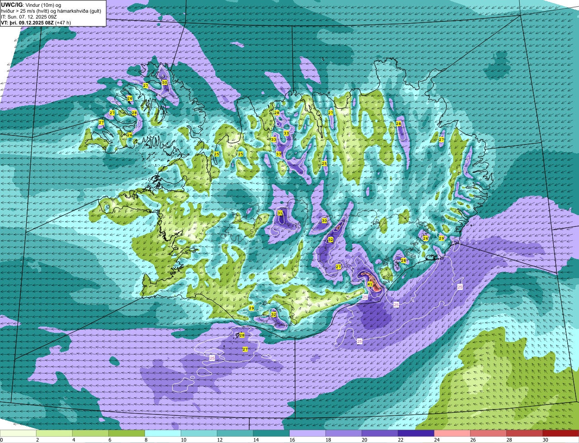Screen dimensions: 579x443
Task: Select the 8–10 m/s light cyan legend swatch
Action: (163, 433)
